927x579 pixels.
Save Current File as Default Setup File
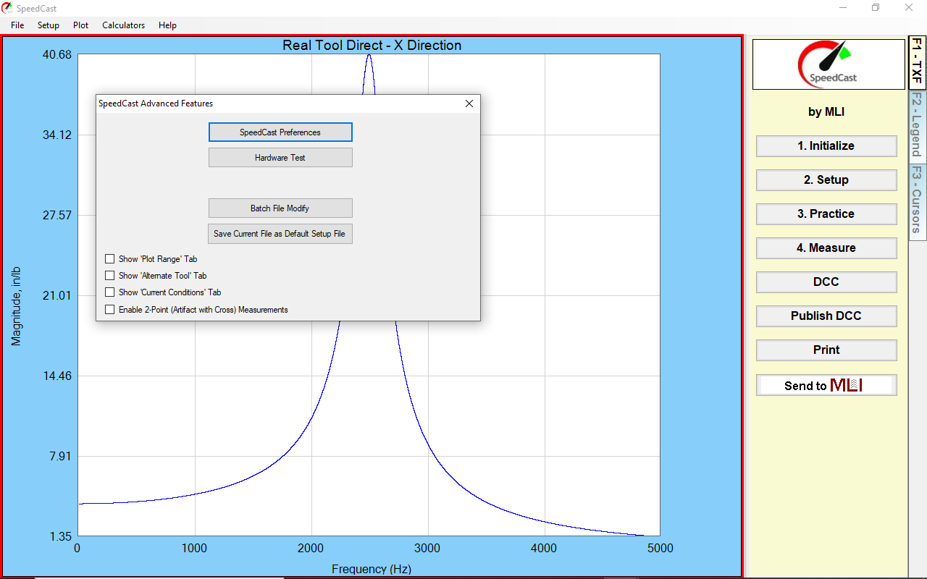pyautogui.click(x=280, y=234)
